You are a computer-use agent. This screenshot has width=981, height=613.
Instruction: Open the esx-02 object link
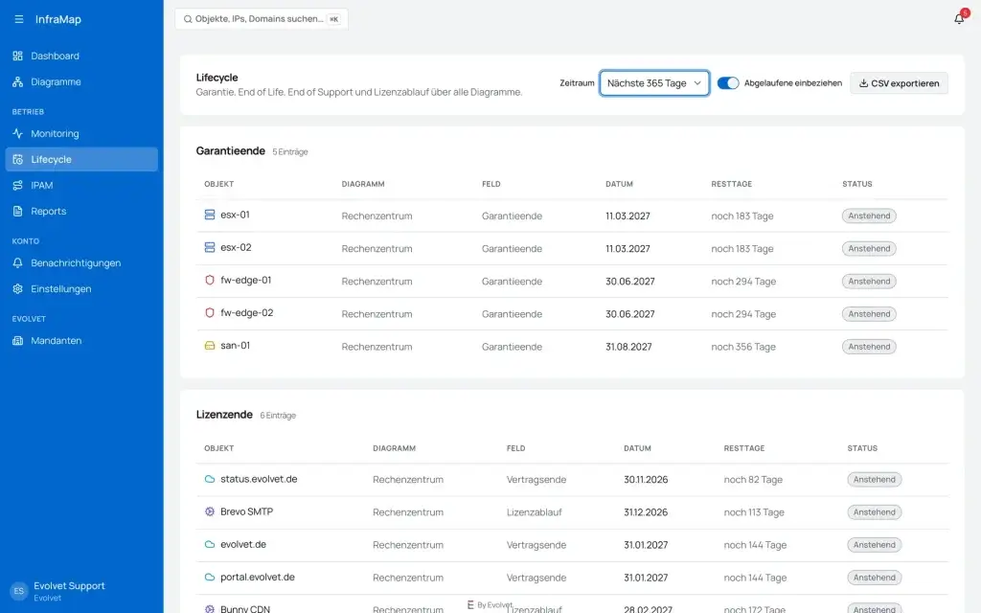236,247
